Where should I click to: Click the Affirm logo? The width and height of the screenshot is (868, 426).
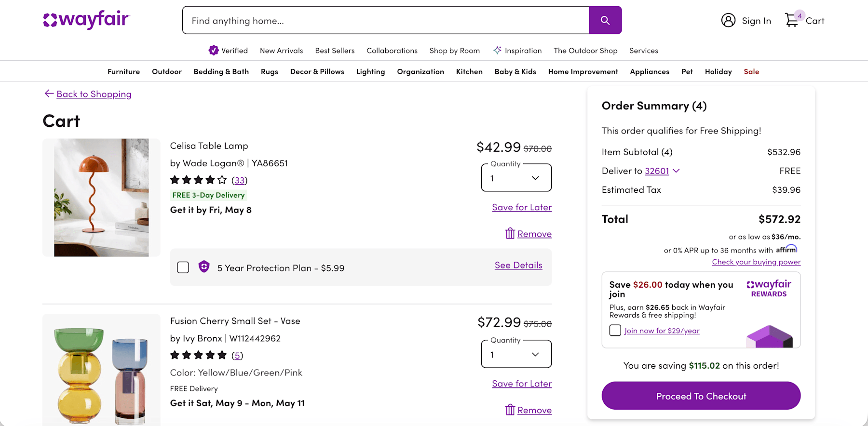pyautogui.click(x=787, y=249)
